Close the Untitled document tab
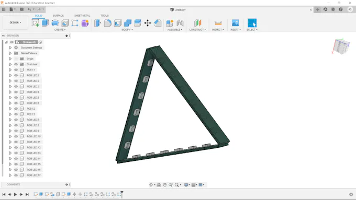Image resolution: width=356 pixels, height=200 pixels. [310, 10]
